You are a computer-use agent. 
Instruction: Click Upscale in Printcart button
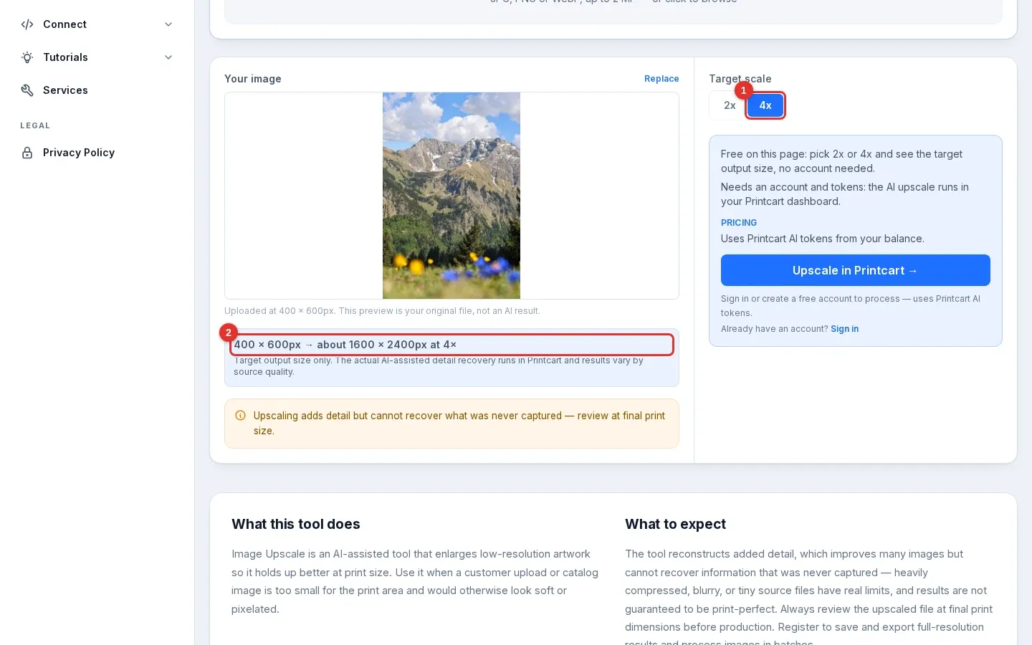click(x=855, y=270)
